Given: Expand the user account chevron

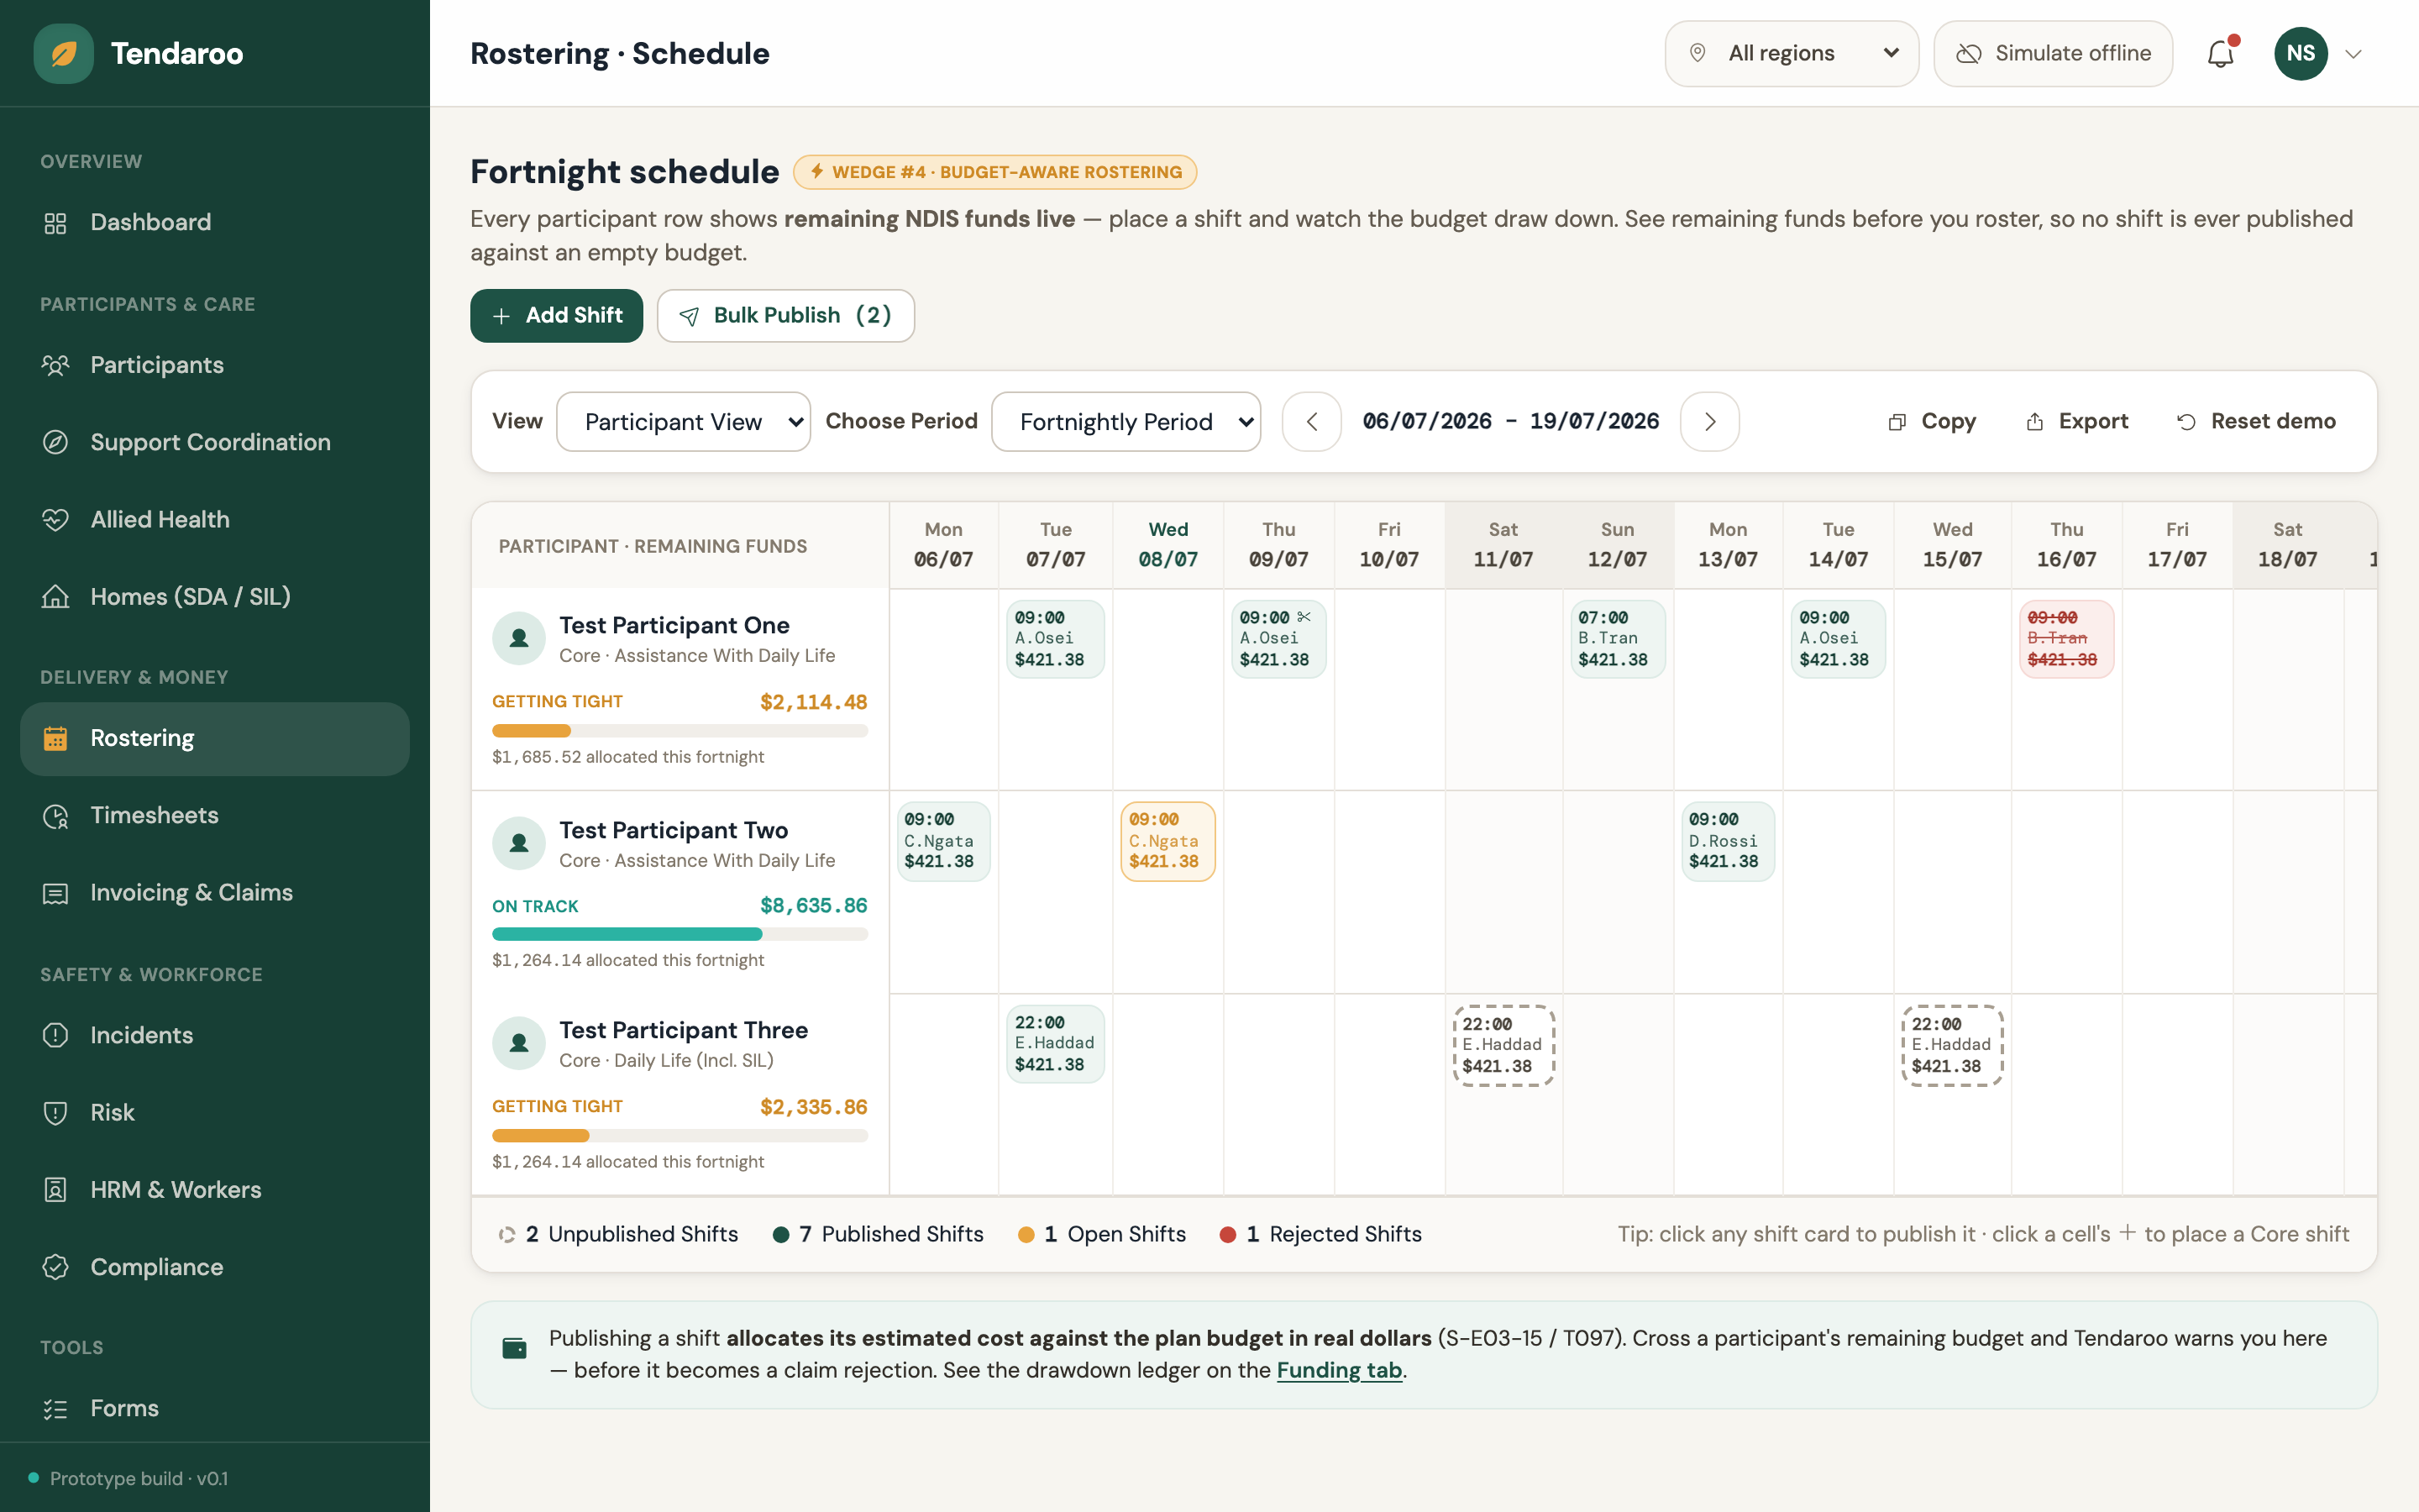Looking at the screenshot, I should point(2353,54).
